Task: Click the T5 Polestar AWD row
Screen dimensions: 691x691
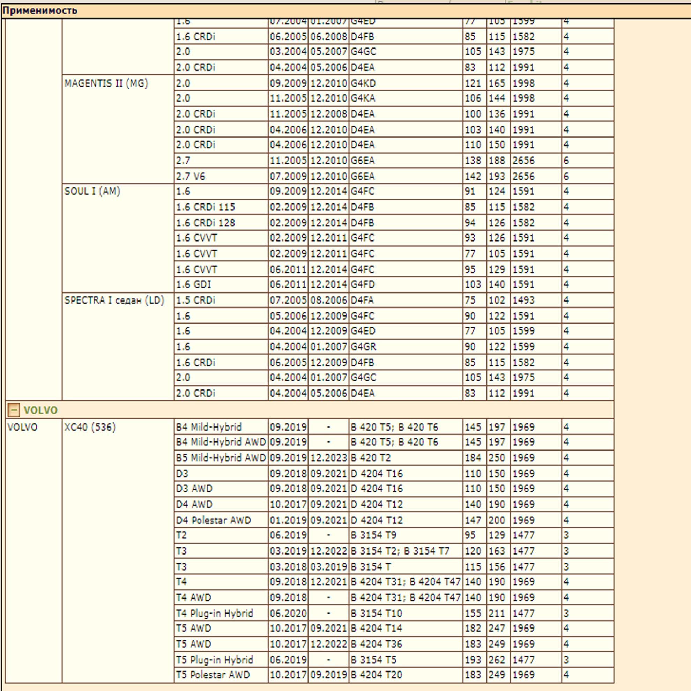Action: 213,675
